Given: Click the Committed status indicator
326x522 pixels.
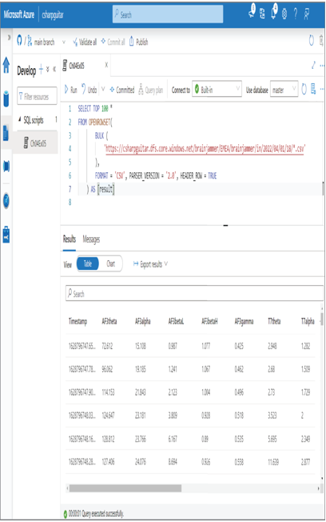Looking at the screenshot, I should [122, 90].
